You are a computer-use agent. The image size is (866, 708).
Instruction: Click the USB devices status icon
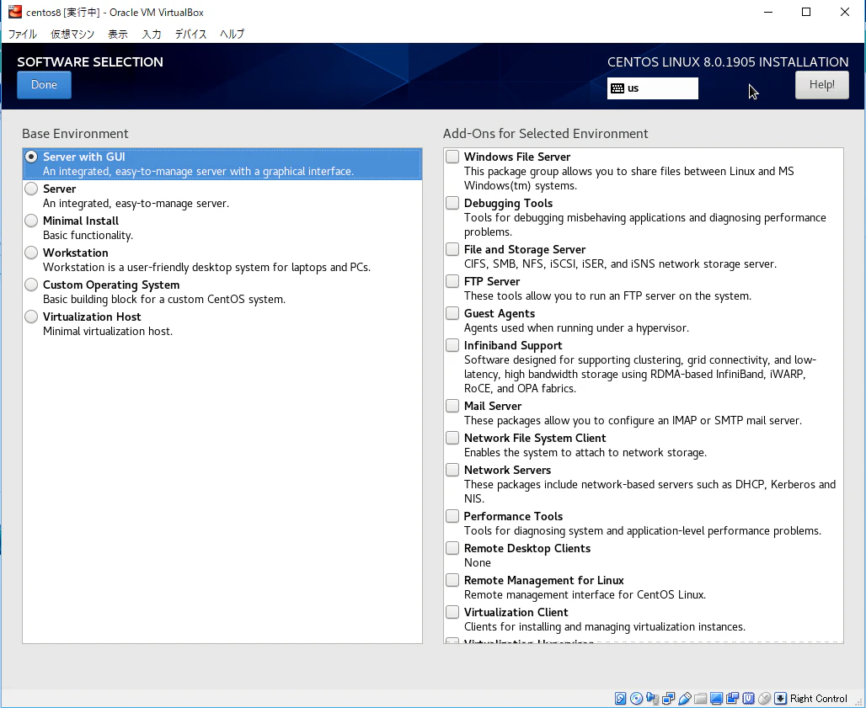coord(684,699)
